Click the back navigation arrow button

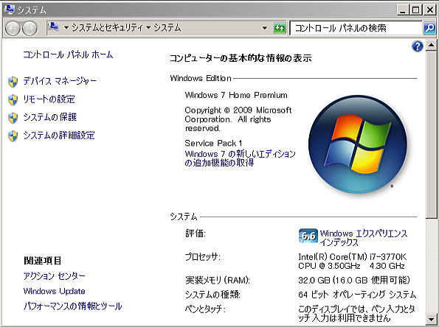pos(13,28)
